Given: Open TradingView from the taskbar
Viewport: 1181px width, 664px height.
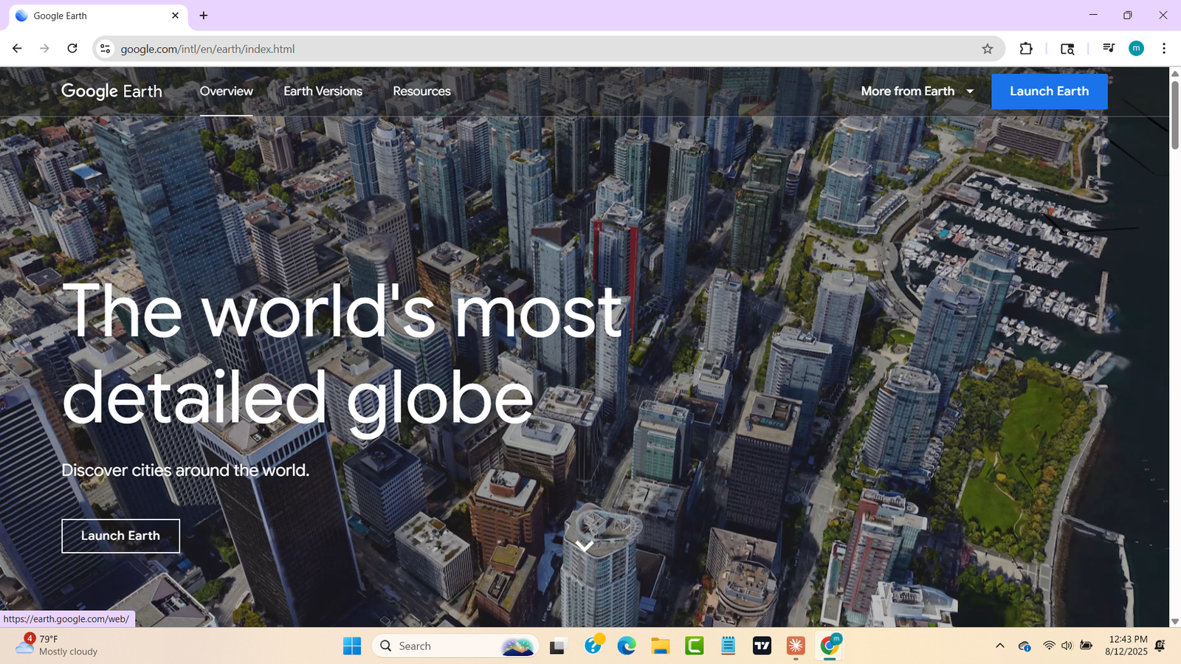Looking at the screenshot, I should [762, 646].
